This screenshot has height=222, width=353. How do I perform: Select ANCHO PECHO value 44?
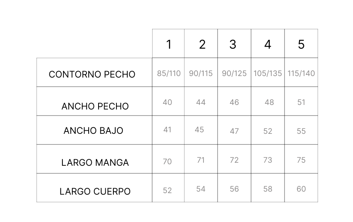[201, 102]
